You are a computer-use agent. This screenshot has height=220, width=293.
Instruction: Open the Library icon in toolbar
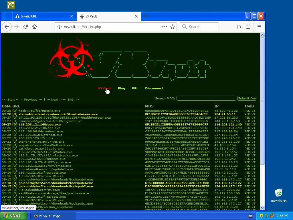(x=239, y=27)
